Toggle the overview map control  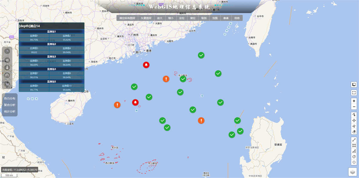[x=354, y=85]
